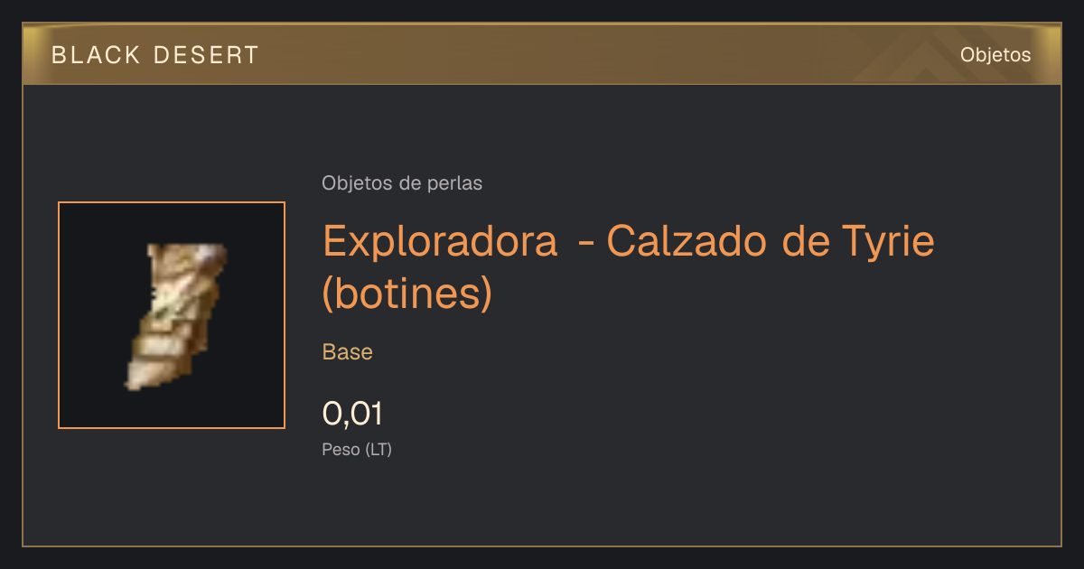The width and height of the screenshot is (1084, 569).
Task: Click the 'Exploradora - Calzado de Tyrie' title
Action: pos(629,240)
